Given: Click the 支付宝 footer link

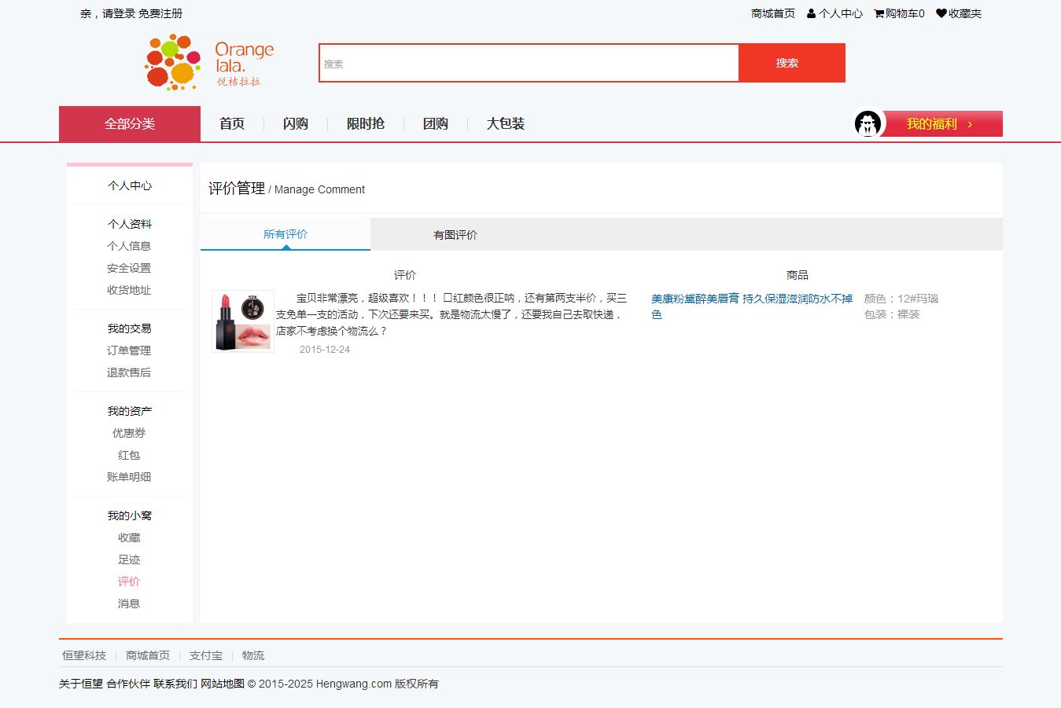Looking at the screenshot, I should [206, 655].
